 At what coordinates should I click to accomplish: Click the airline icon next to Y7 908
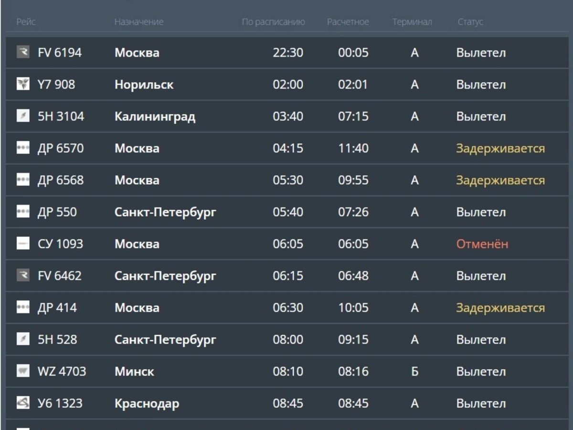pyautogui.click(x=23, y=85)
